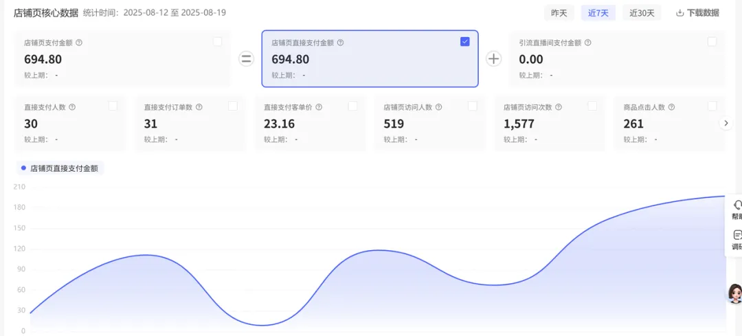
Task: Click the 店铺页直接支付金额 chart legend dot
Action: [x=23, y=168]
